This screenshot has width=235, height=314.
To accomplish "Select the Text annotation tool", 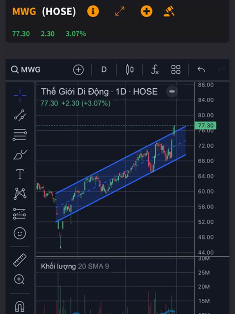I will point(20,174).
